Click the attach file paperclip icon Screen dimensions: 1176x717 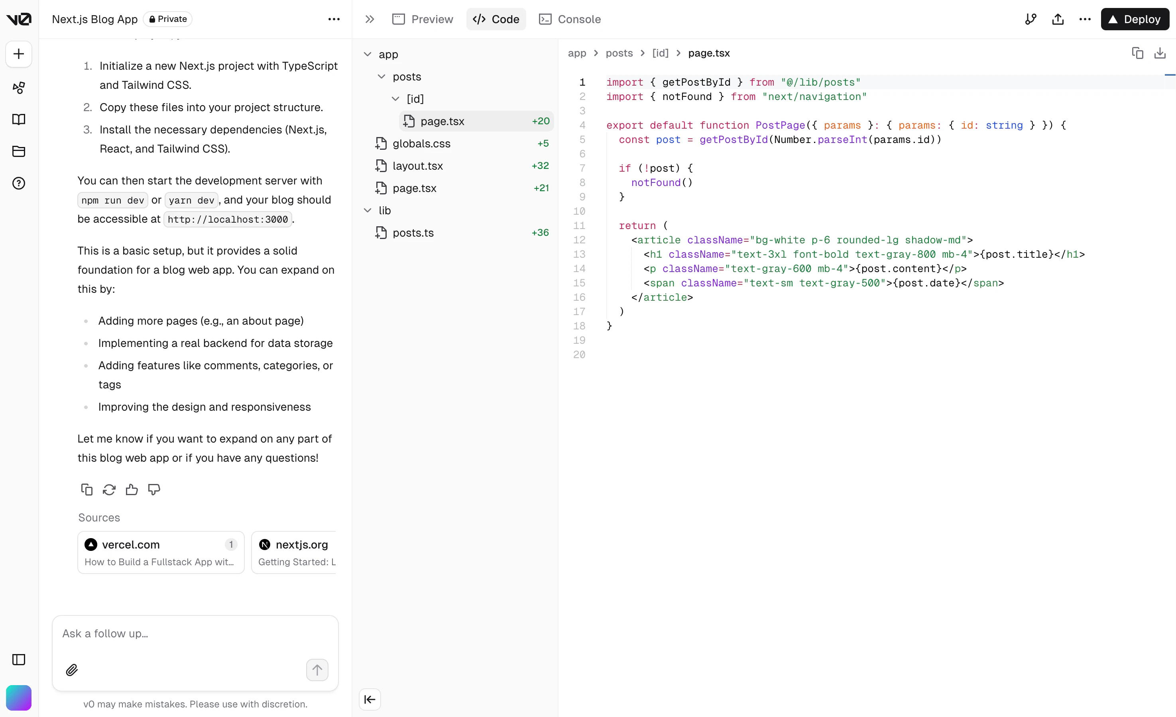72,670
